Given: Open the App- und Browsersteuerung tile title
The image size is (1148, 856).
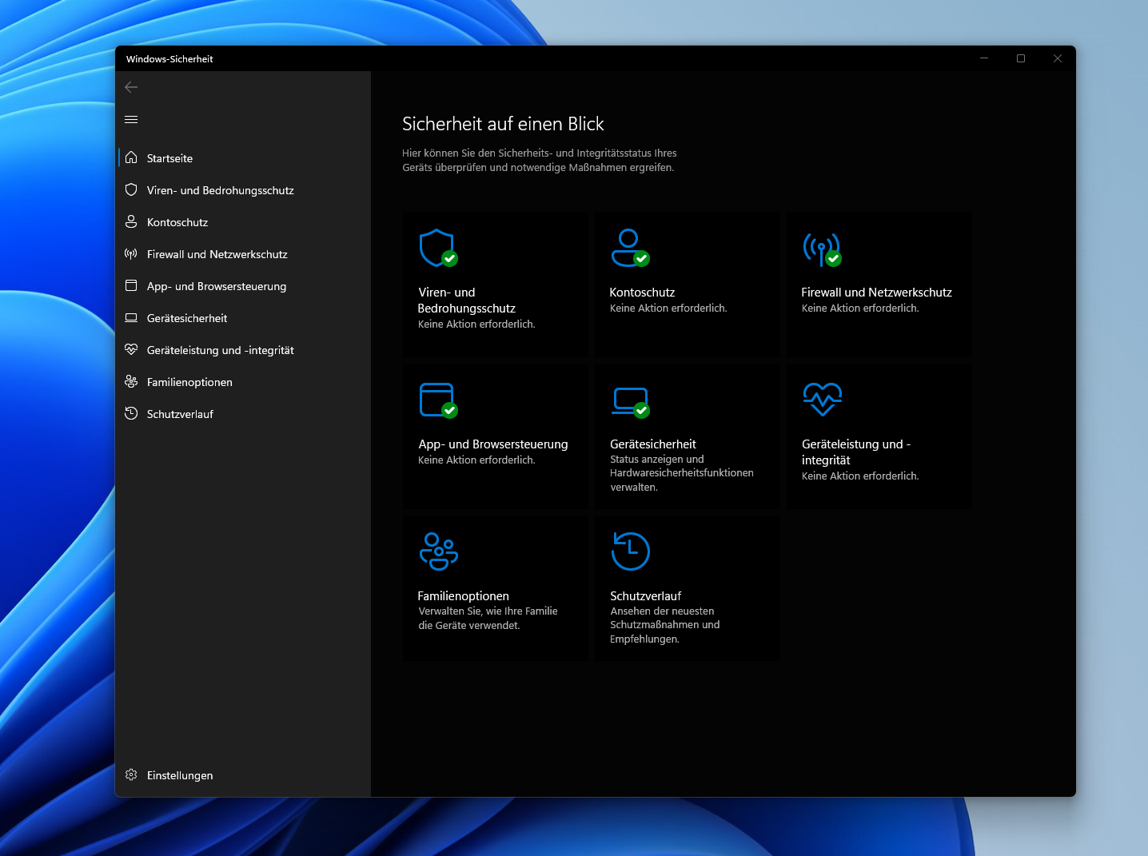Looking at the screenshot, I should coord(493,444).
